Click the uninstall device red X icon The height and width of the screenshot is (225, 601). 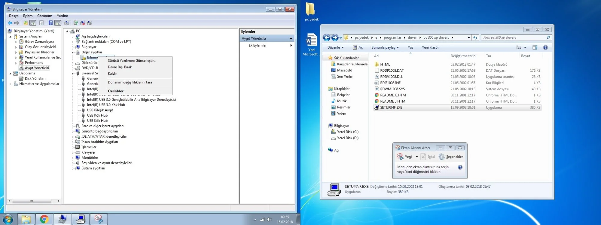82,23
